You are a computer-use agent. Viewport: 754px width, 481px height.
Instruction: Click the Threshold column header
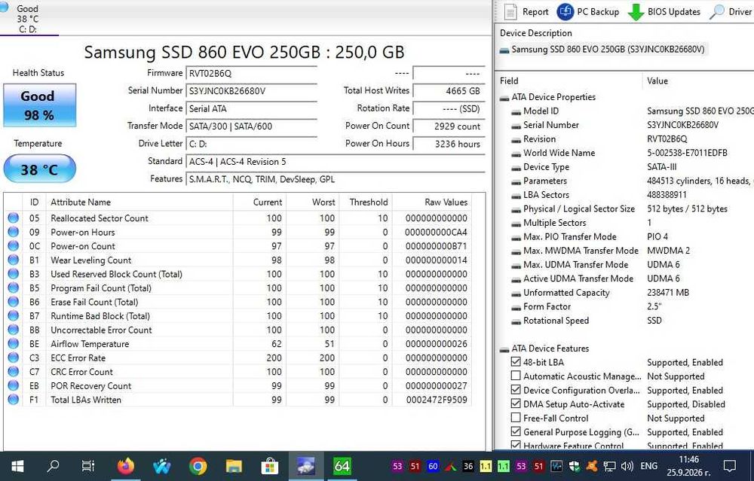(366, 202)
